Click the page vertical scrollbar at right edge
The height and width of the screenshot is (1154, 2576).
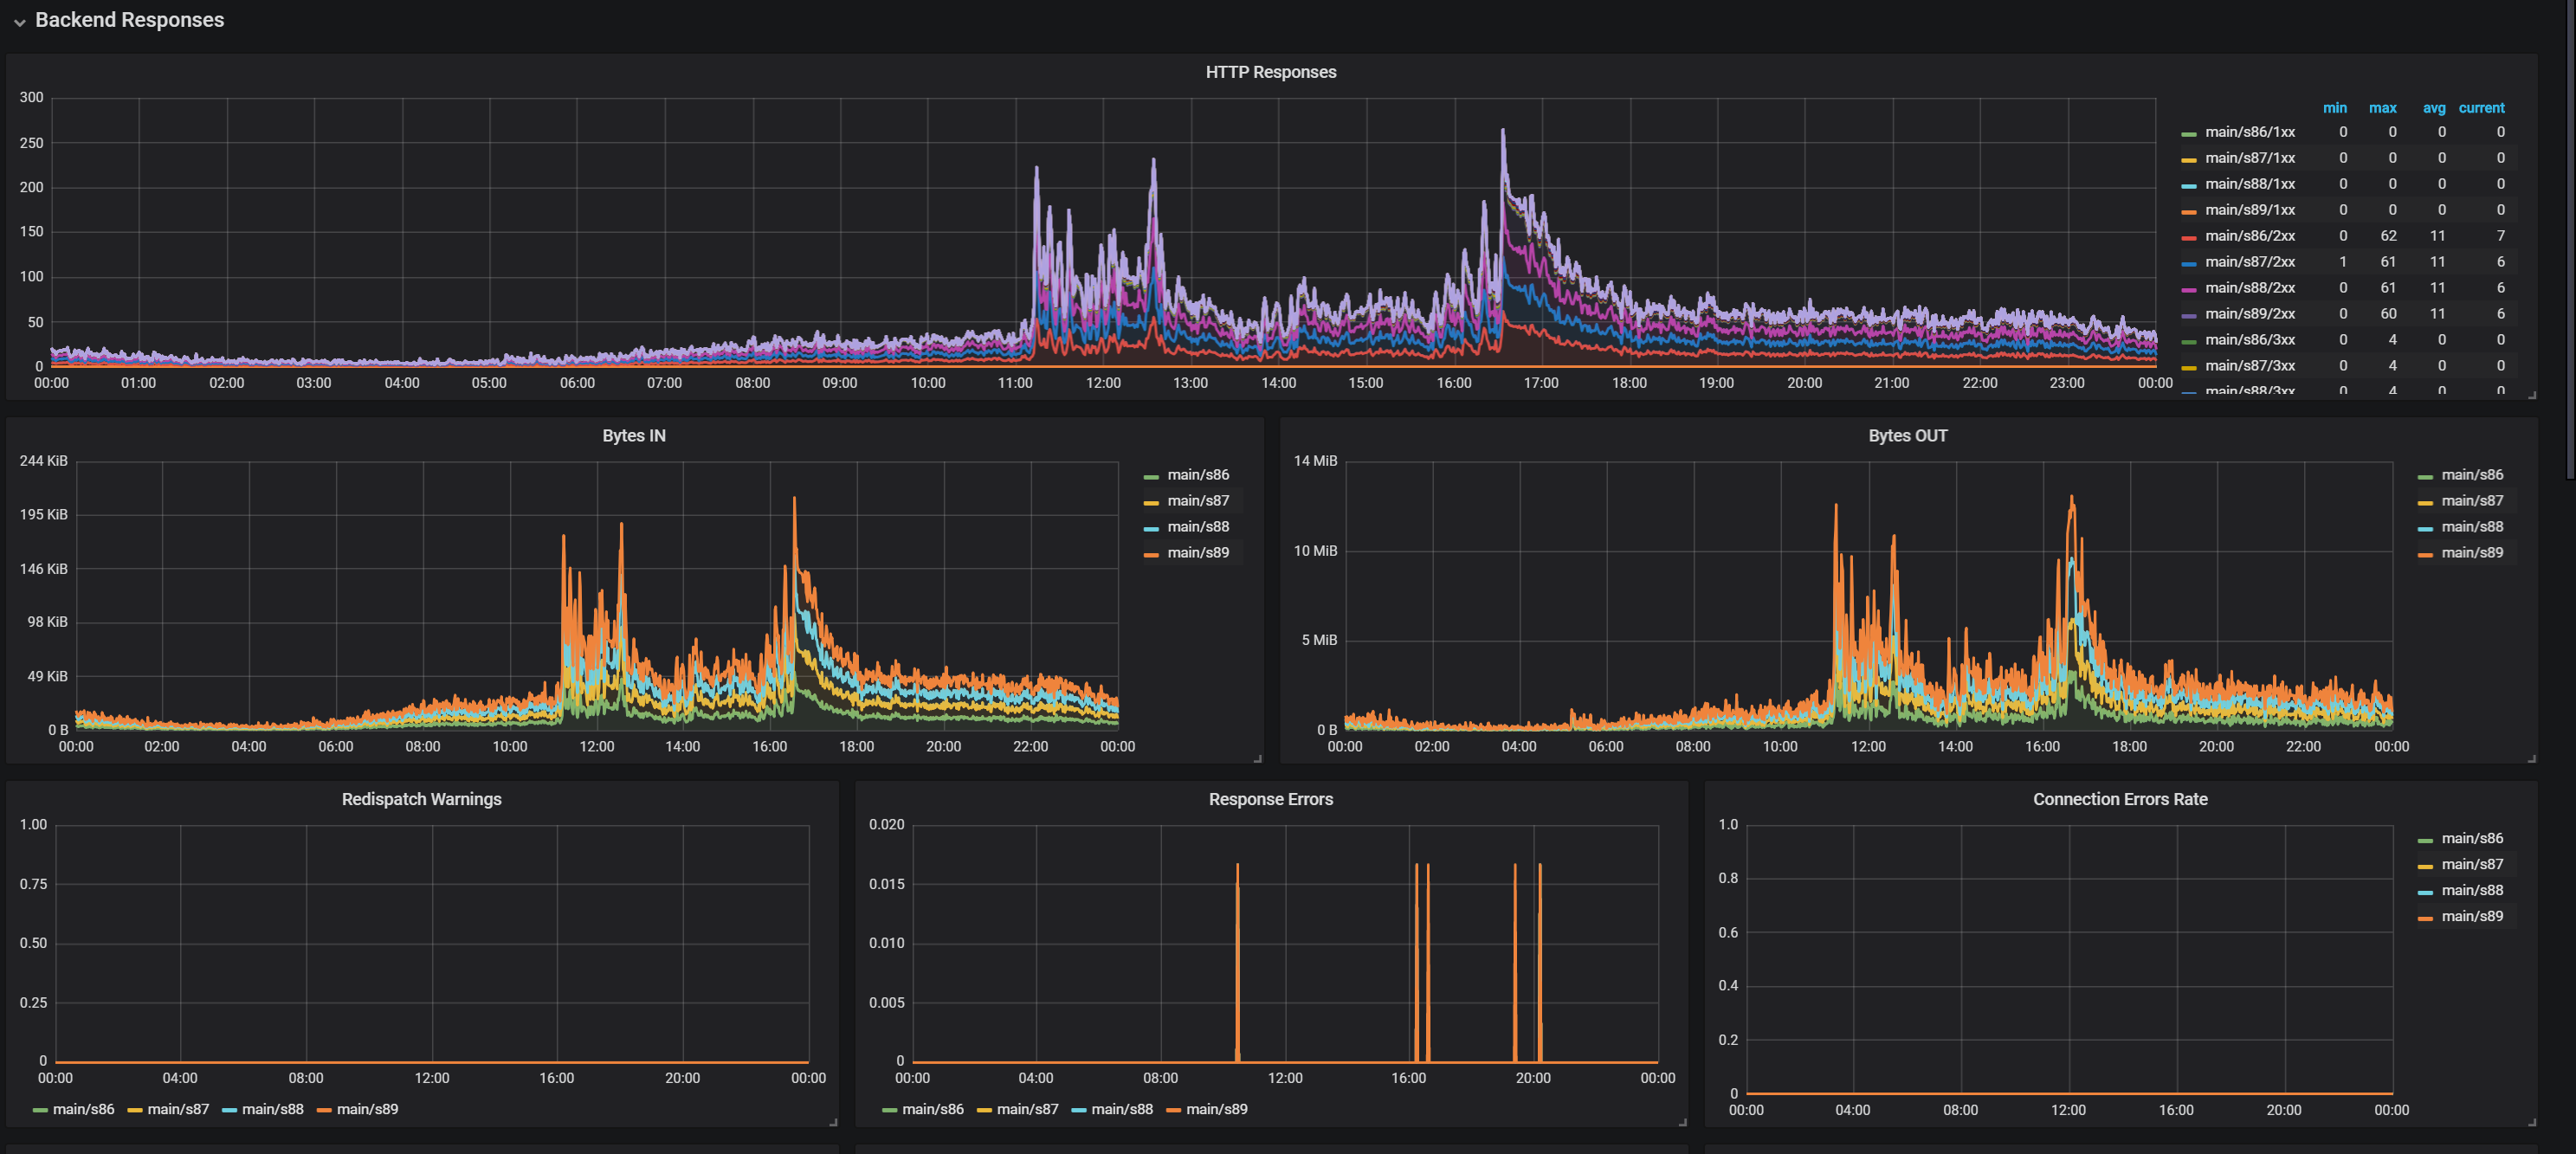[x=2570, y=240]
